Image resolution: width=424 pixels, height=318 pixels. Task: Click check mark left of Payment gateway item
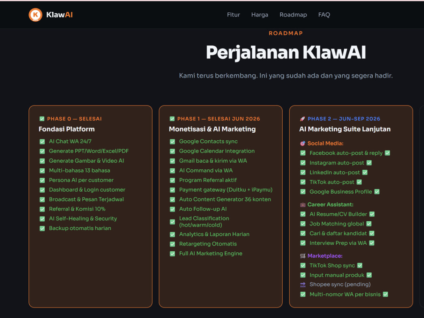click(172, 190)
